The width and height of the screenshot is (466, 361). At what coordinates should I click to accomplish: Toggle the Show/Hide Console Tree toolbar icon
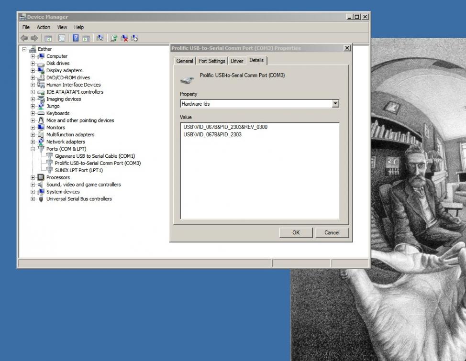coord(48,38)
